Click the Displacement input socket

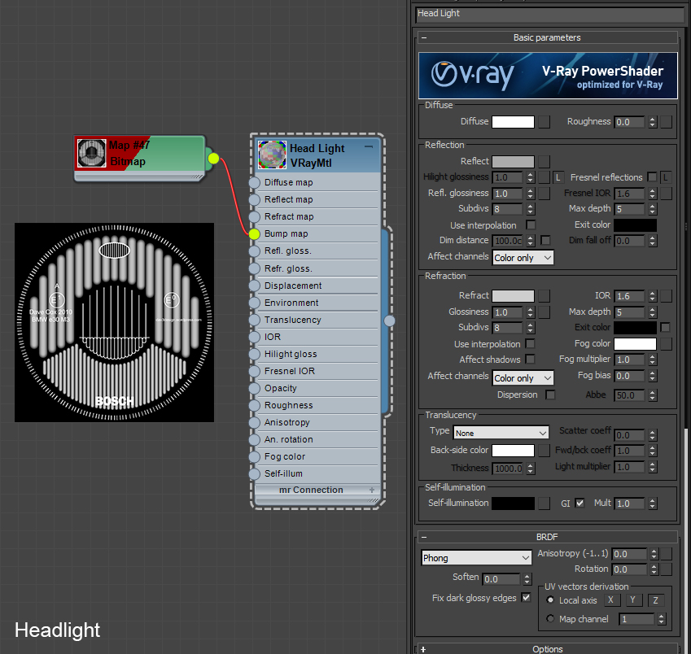(254, 286)
